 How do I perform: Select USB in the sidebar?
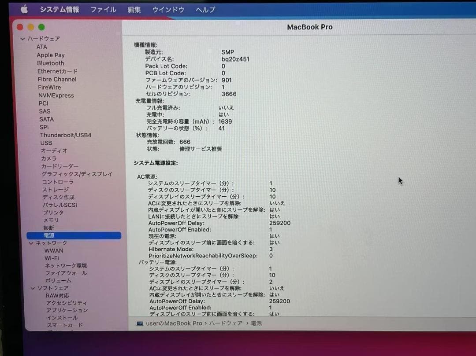click(46, 143)
